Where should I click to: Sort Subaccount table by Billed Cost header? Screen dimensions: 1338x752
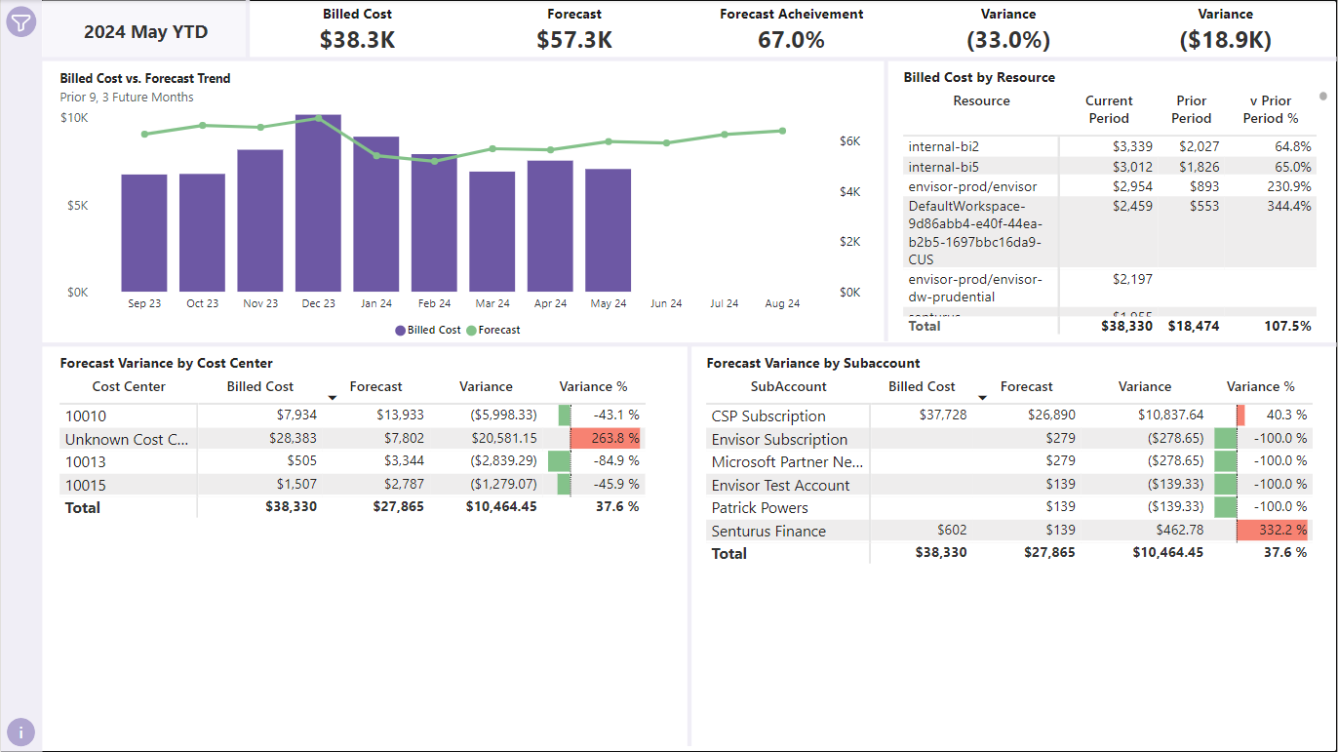pos(922,386)
